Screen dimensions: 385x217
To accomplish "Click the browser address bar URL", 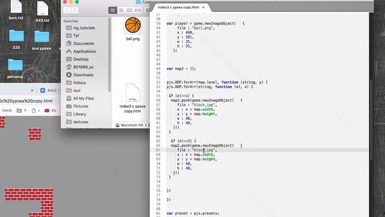I will click(26, 101).
